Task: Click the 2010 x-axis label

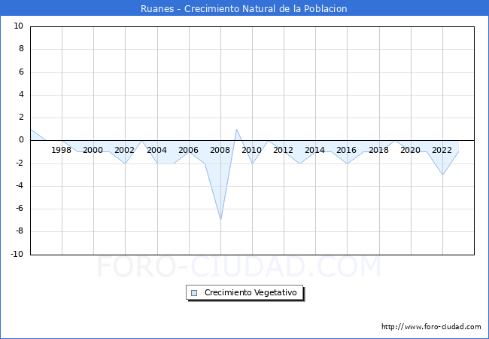Action: [x=252, y=150]
